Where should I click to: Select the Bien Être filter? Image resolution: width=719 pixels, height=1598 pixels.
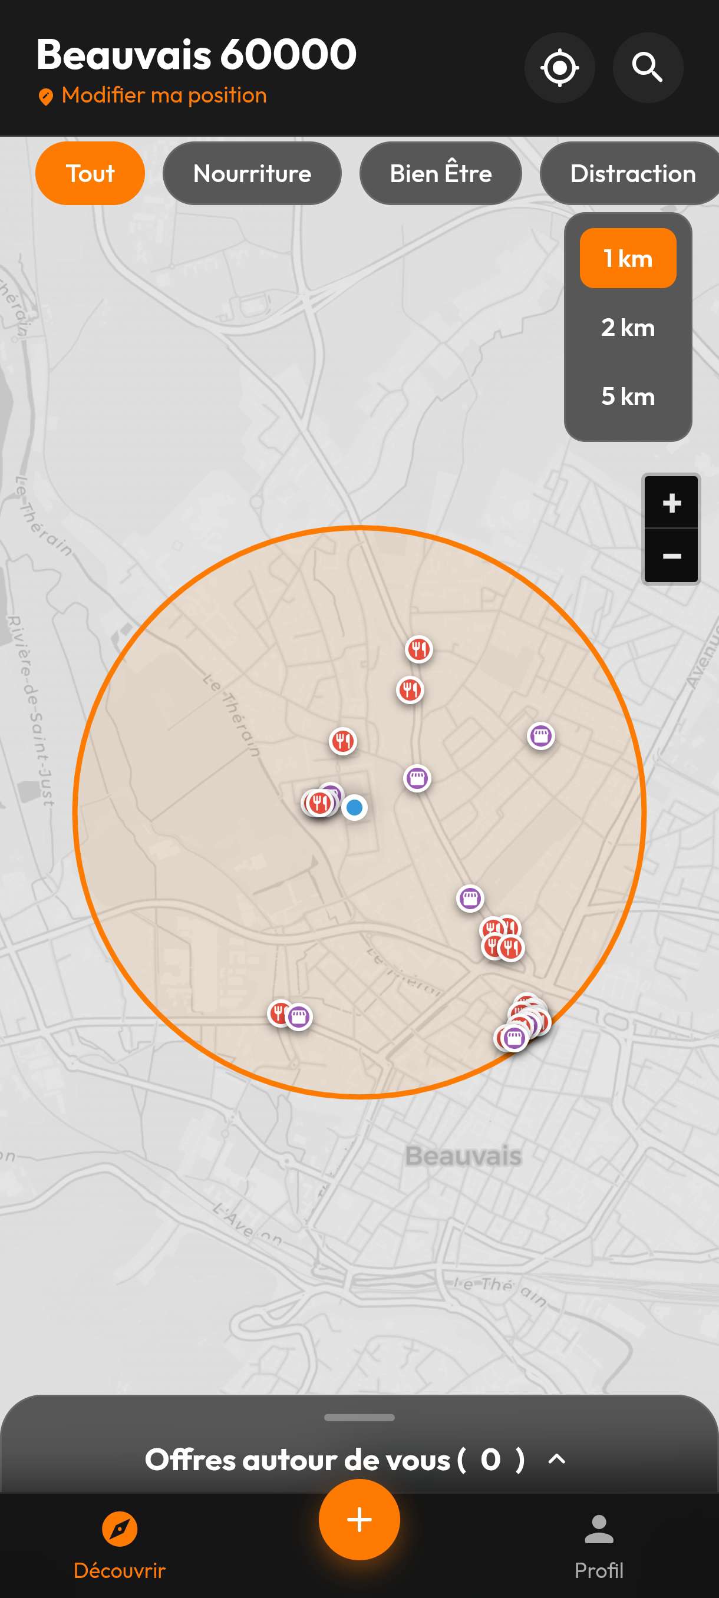[x=440, y=174]
